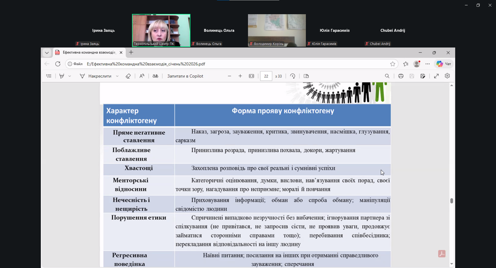Viewport: 496px width, 268px height.
Task: Open the Copilot Чат button
Action: pos(444,64)
